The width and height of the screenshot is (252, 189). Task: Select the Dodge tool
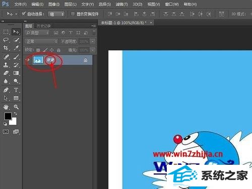[x=16, y=81]
